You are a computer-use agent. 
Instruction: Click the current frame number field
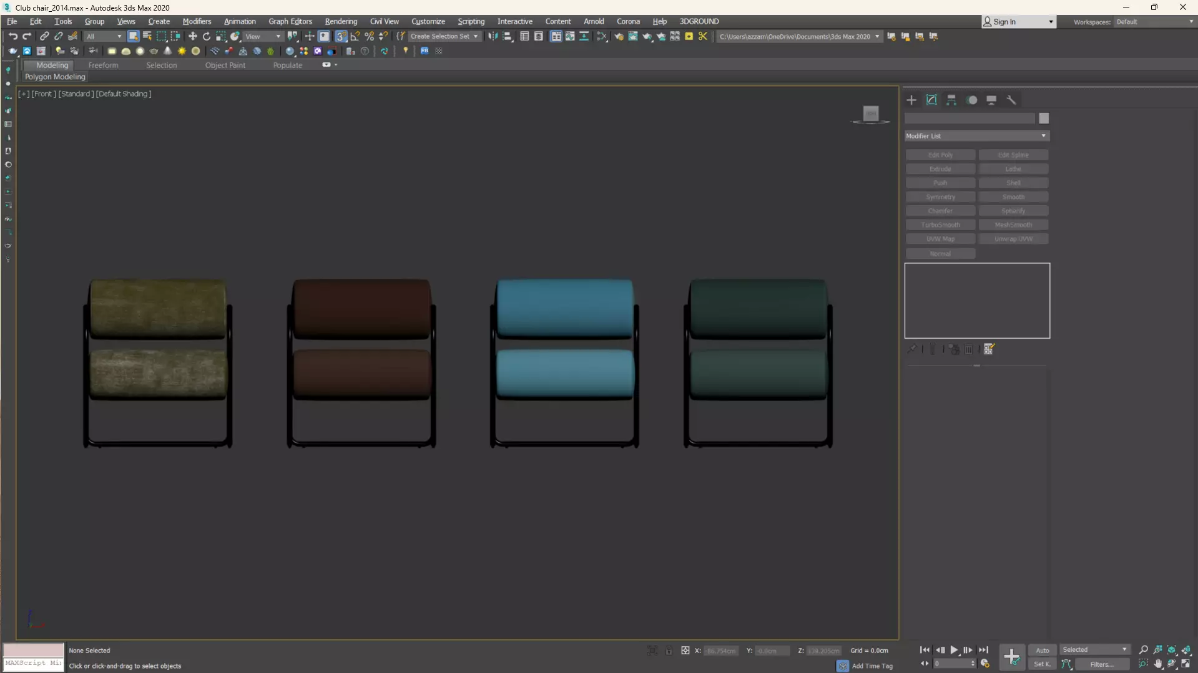[951, 664]
